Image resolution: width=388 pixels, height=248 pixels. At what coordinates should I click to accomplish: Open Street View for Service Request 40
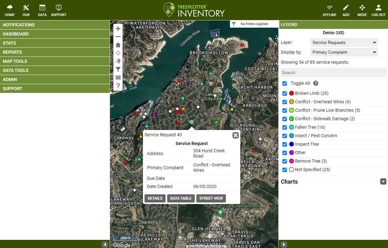coord(211,198)
